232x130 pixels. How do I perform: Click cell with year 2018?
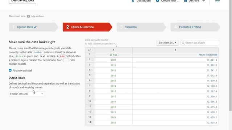[113, 107]
